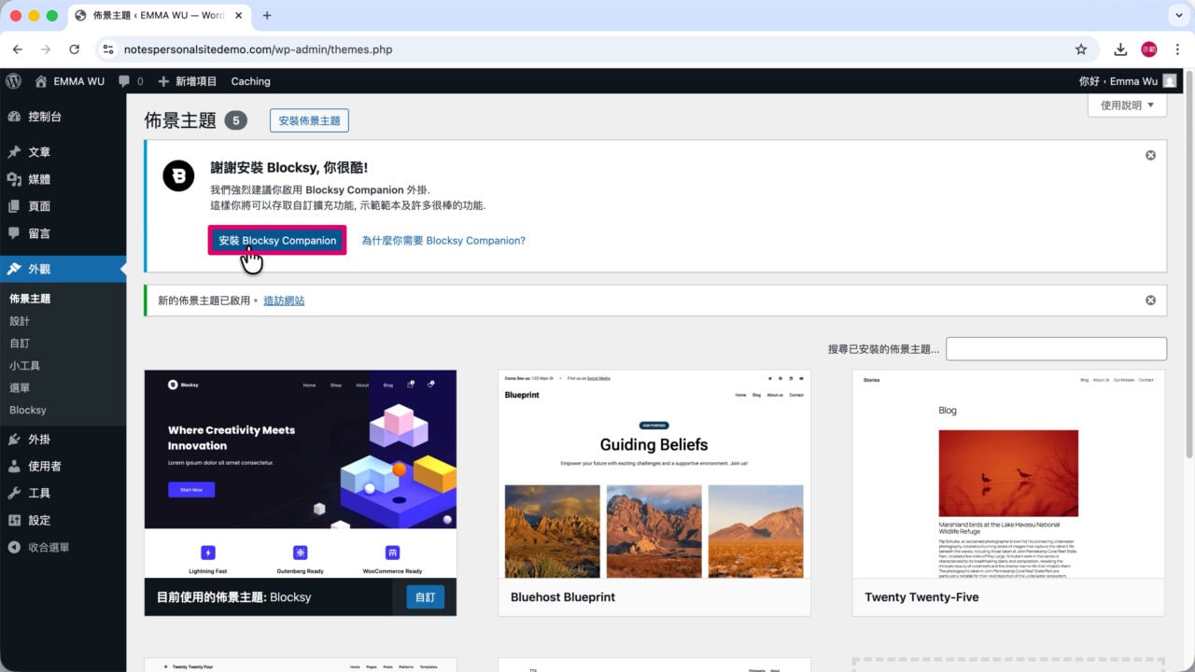Go to site home via EMMA WU

(x=70, y=81)
